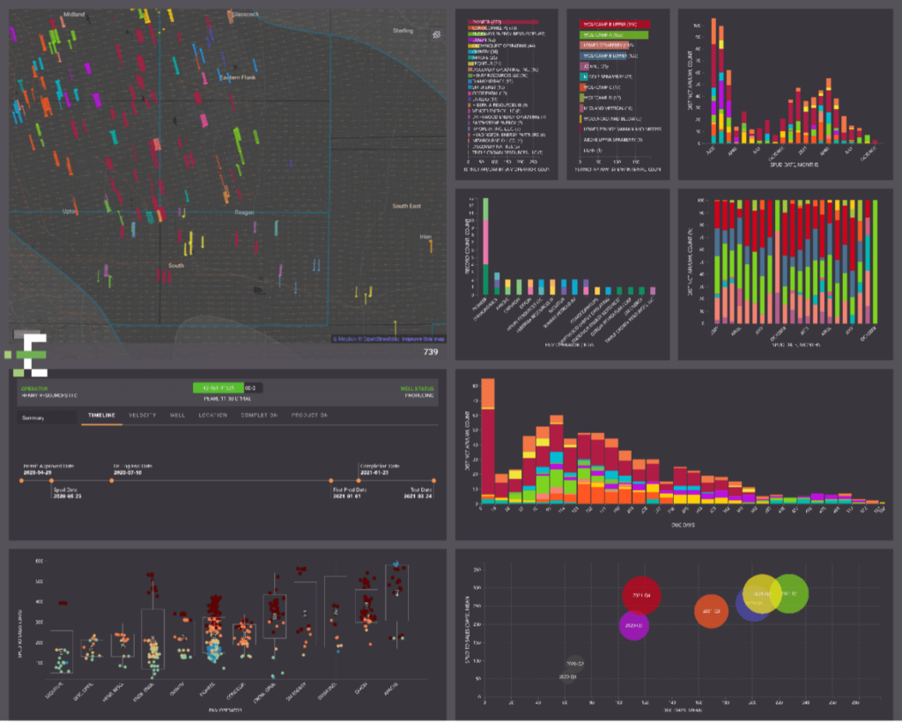
Task: Click the map layers icon near Sterling
Action: coord(435,35)
